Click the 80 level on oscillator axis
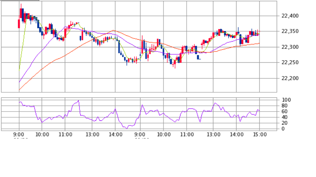This screenshot has width=316, height=177. 284,106
